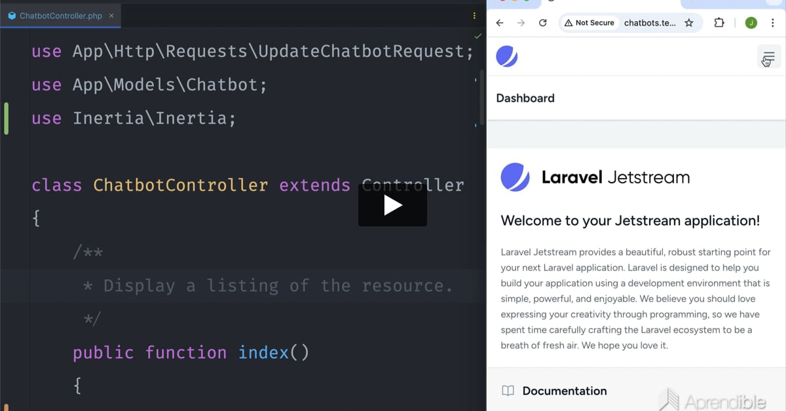The width and height of the screenshot is (786, 411).
Task: Go back in the browser
Action: [x=500, y=23]
